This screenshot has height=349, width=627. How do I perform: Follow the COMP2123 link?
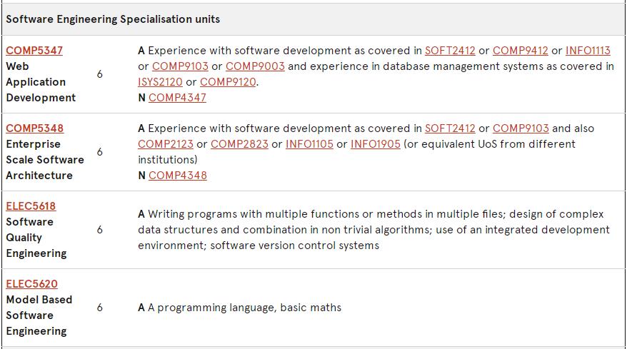(x=166, y=144)
